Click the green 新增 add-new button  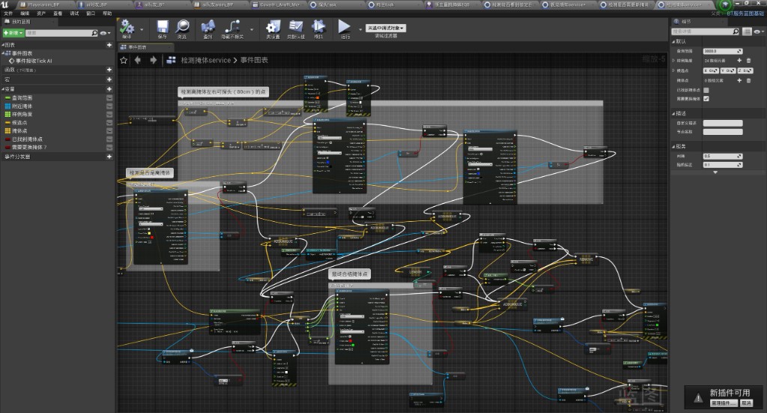click(13, 33)
